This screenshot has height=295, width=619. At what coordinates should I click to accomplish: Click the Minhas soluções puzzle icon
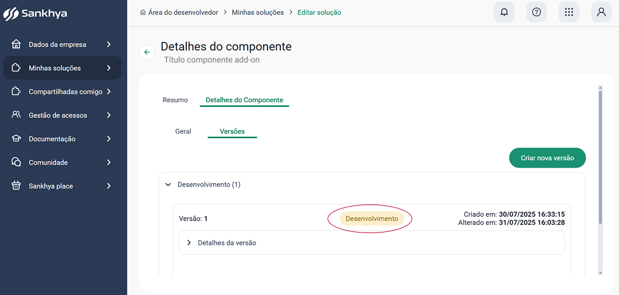click(x=16, y=68)
